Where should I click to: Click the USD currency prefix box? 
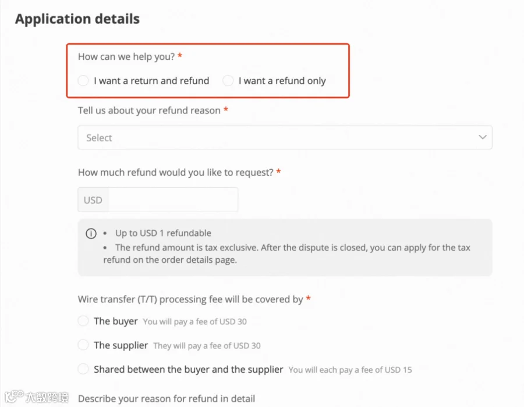(x=93, y=200)
